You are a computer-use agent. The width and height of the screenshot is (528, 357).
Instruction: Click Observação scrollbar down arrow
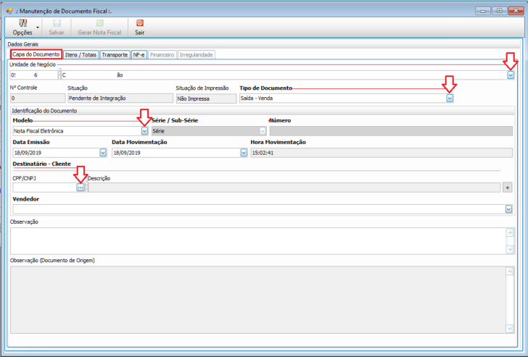[x=510, y=249]
